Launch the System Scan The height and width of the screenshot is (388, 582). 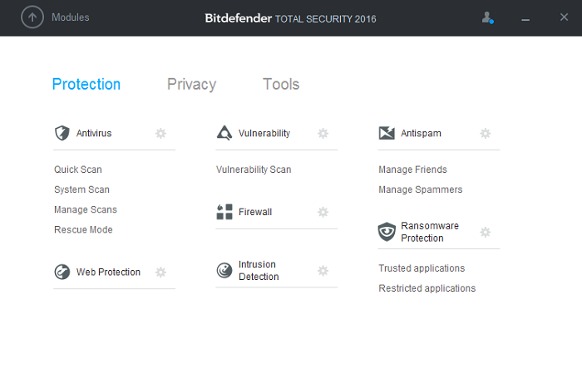pyautogui.click(x=81, y=189)
